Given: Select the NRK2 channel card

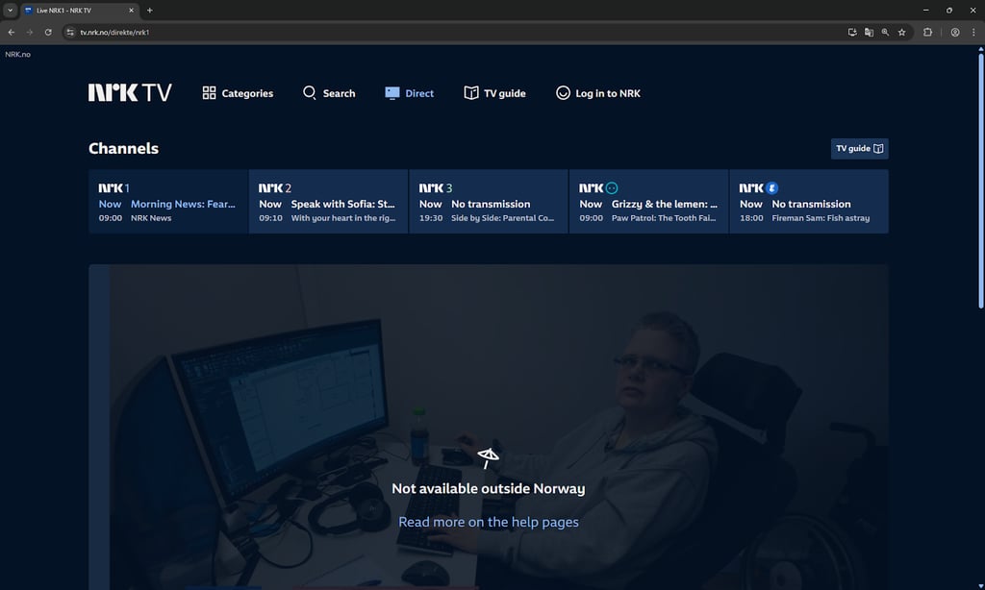Looking at the screenshot, I should point(329,202).
